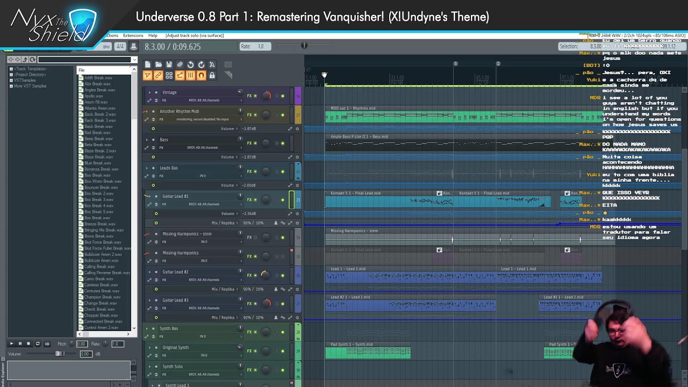Image resolution: width=688 pixels, height=387 pixels.
Task: Open Media Explorer path dropdown
Action: (x=134, y=60)
